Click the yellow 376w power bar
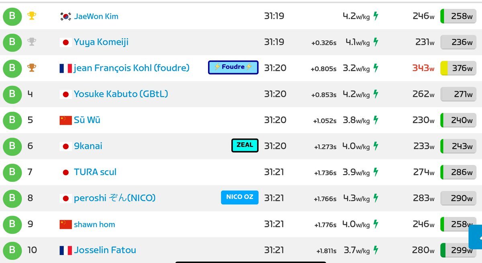The image size is (482, 263). (458, 68)
